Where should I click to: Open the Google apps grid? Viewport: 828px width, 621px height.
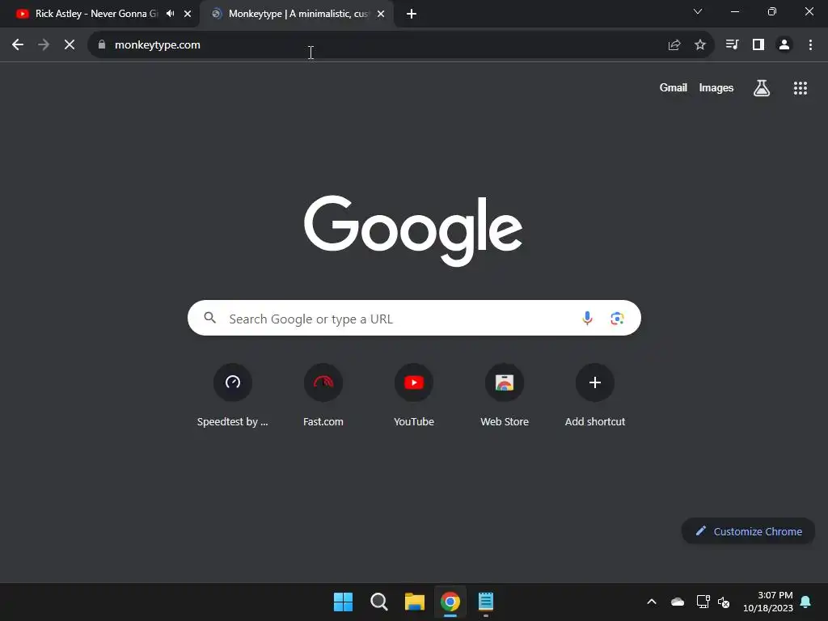click(x=801, y=88)
